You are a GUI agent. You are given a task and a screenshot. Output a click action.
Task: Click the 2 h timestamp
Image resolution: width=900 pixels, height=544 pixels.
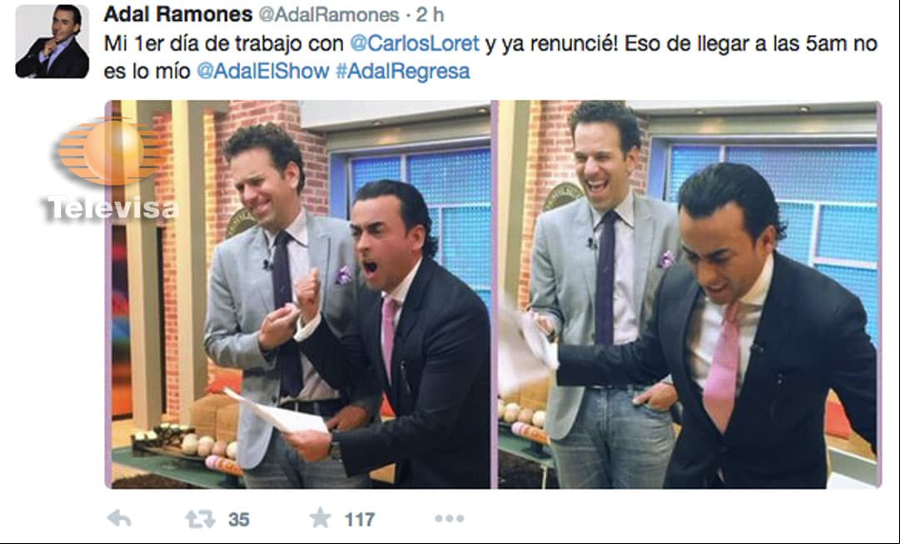[x=430, y=15]
